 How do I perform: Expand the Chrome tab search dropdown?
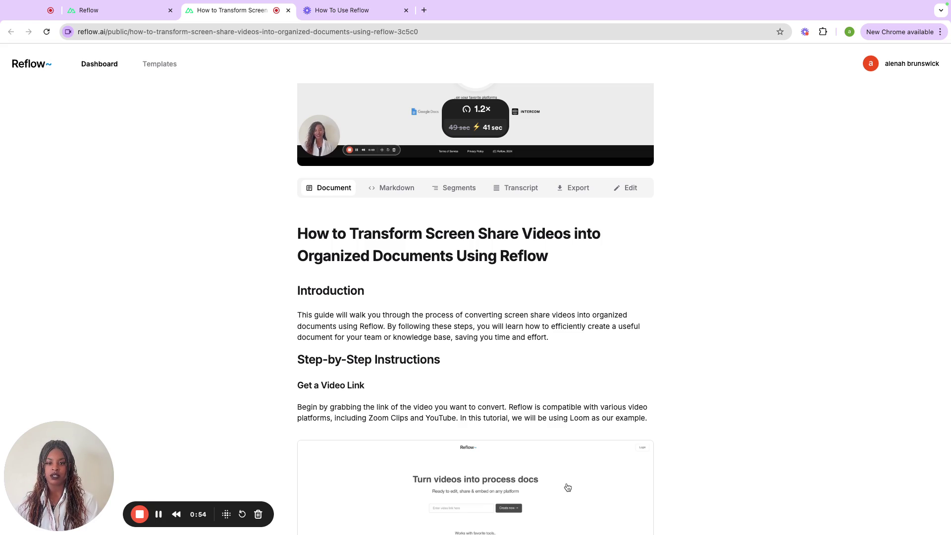[x=941, y=10]
